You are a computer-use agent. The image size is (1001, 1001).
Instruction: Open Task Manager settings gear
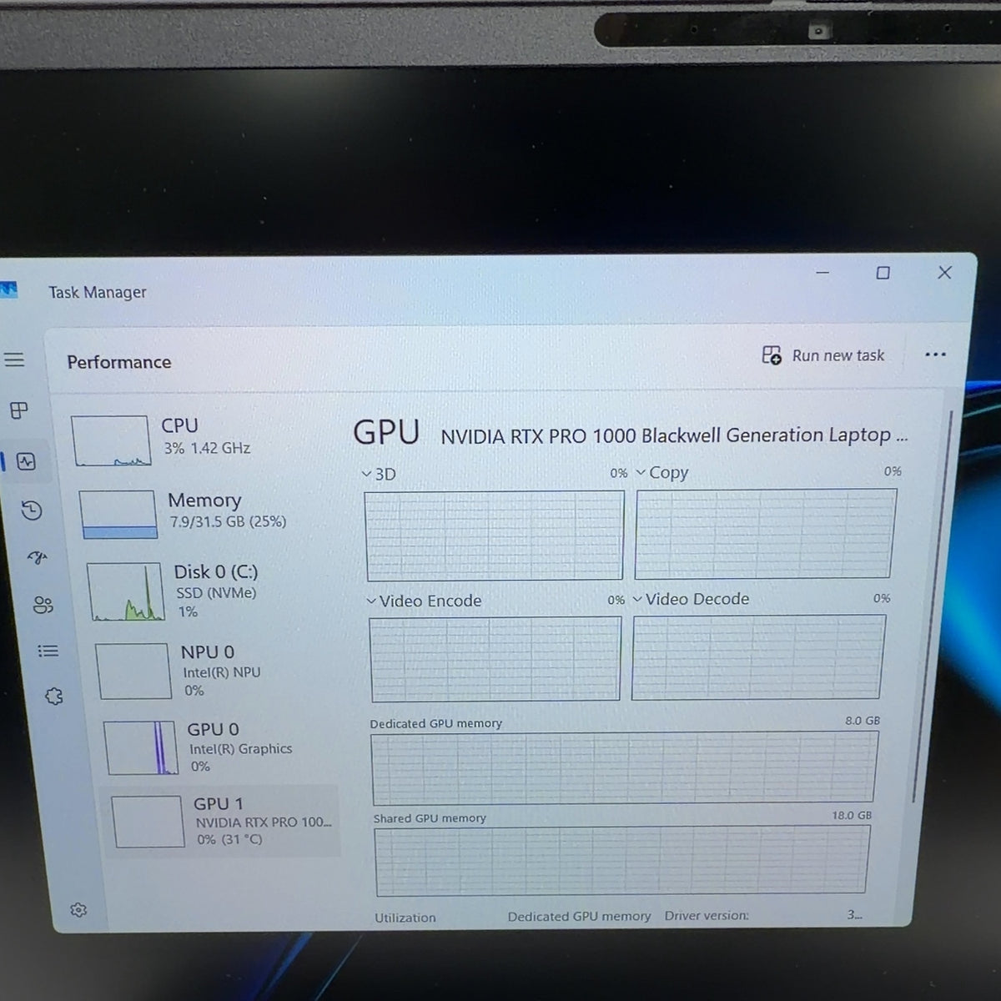pyautogui.click(x=79, y=910)
